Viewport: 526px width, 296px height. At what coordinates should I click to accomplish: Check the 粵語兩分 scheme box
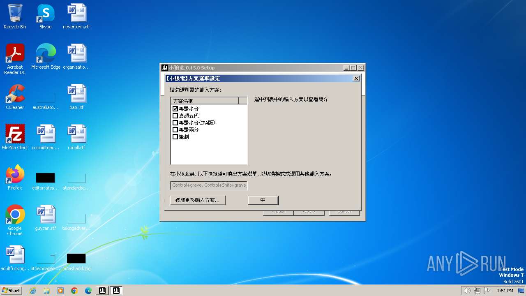(x=175, y=130)
